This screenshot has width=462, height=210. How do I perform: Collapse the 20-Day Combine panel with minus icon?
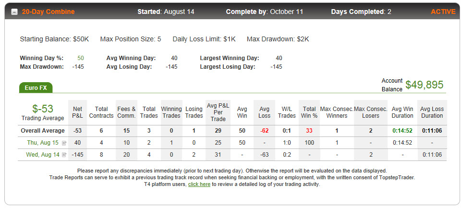pos(14,12)
